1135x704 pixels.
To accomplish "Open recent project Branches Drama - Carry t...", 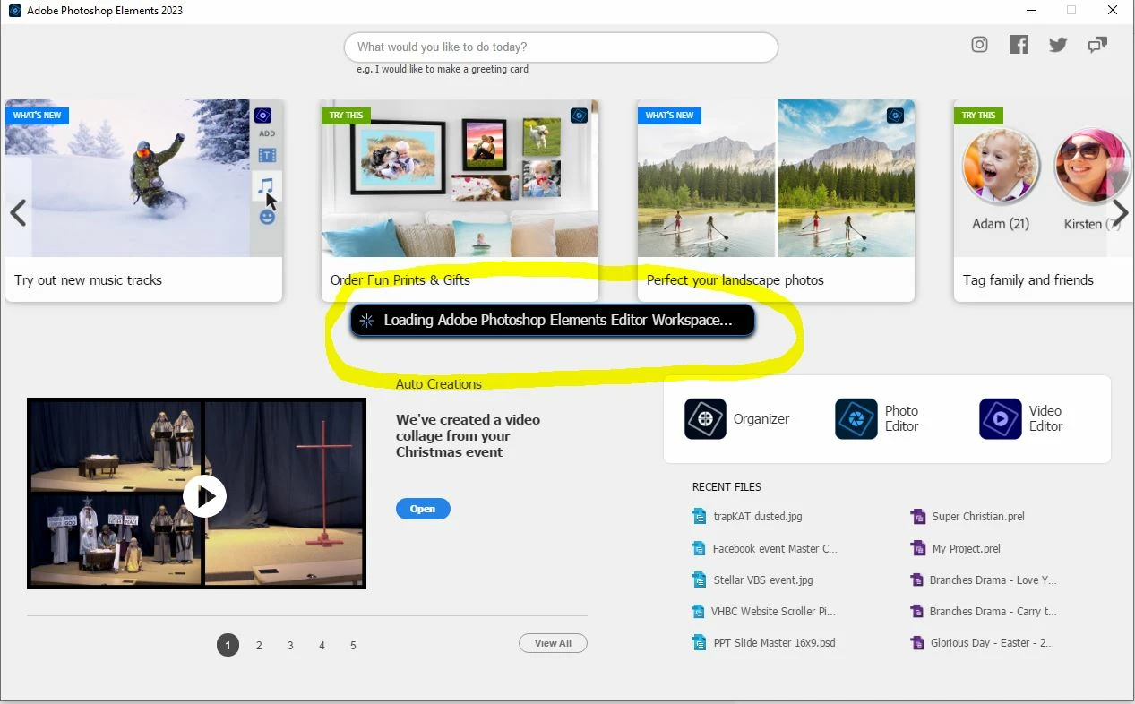I will pos(993,611).
